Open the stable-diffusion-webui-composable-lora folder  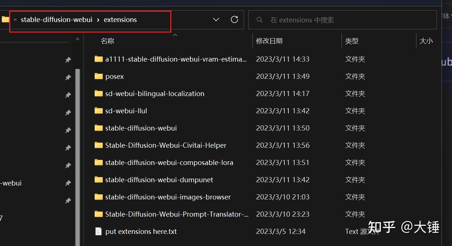169,162
